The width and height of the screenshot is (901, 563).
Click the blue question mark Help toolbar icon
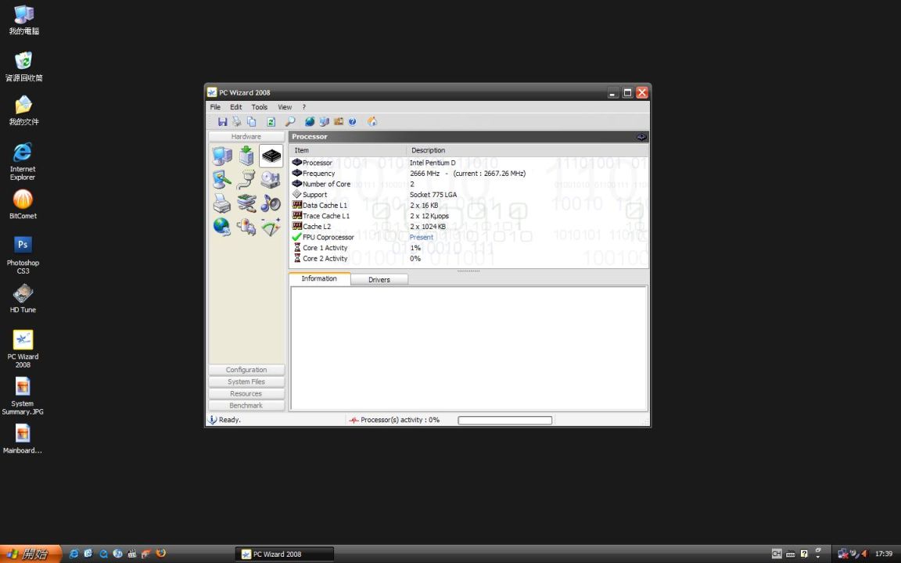[x=352, y=122]
